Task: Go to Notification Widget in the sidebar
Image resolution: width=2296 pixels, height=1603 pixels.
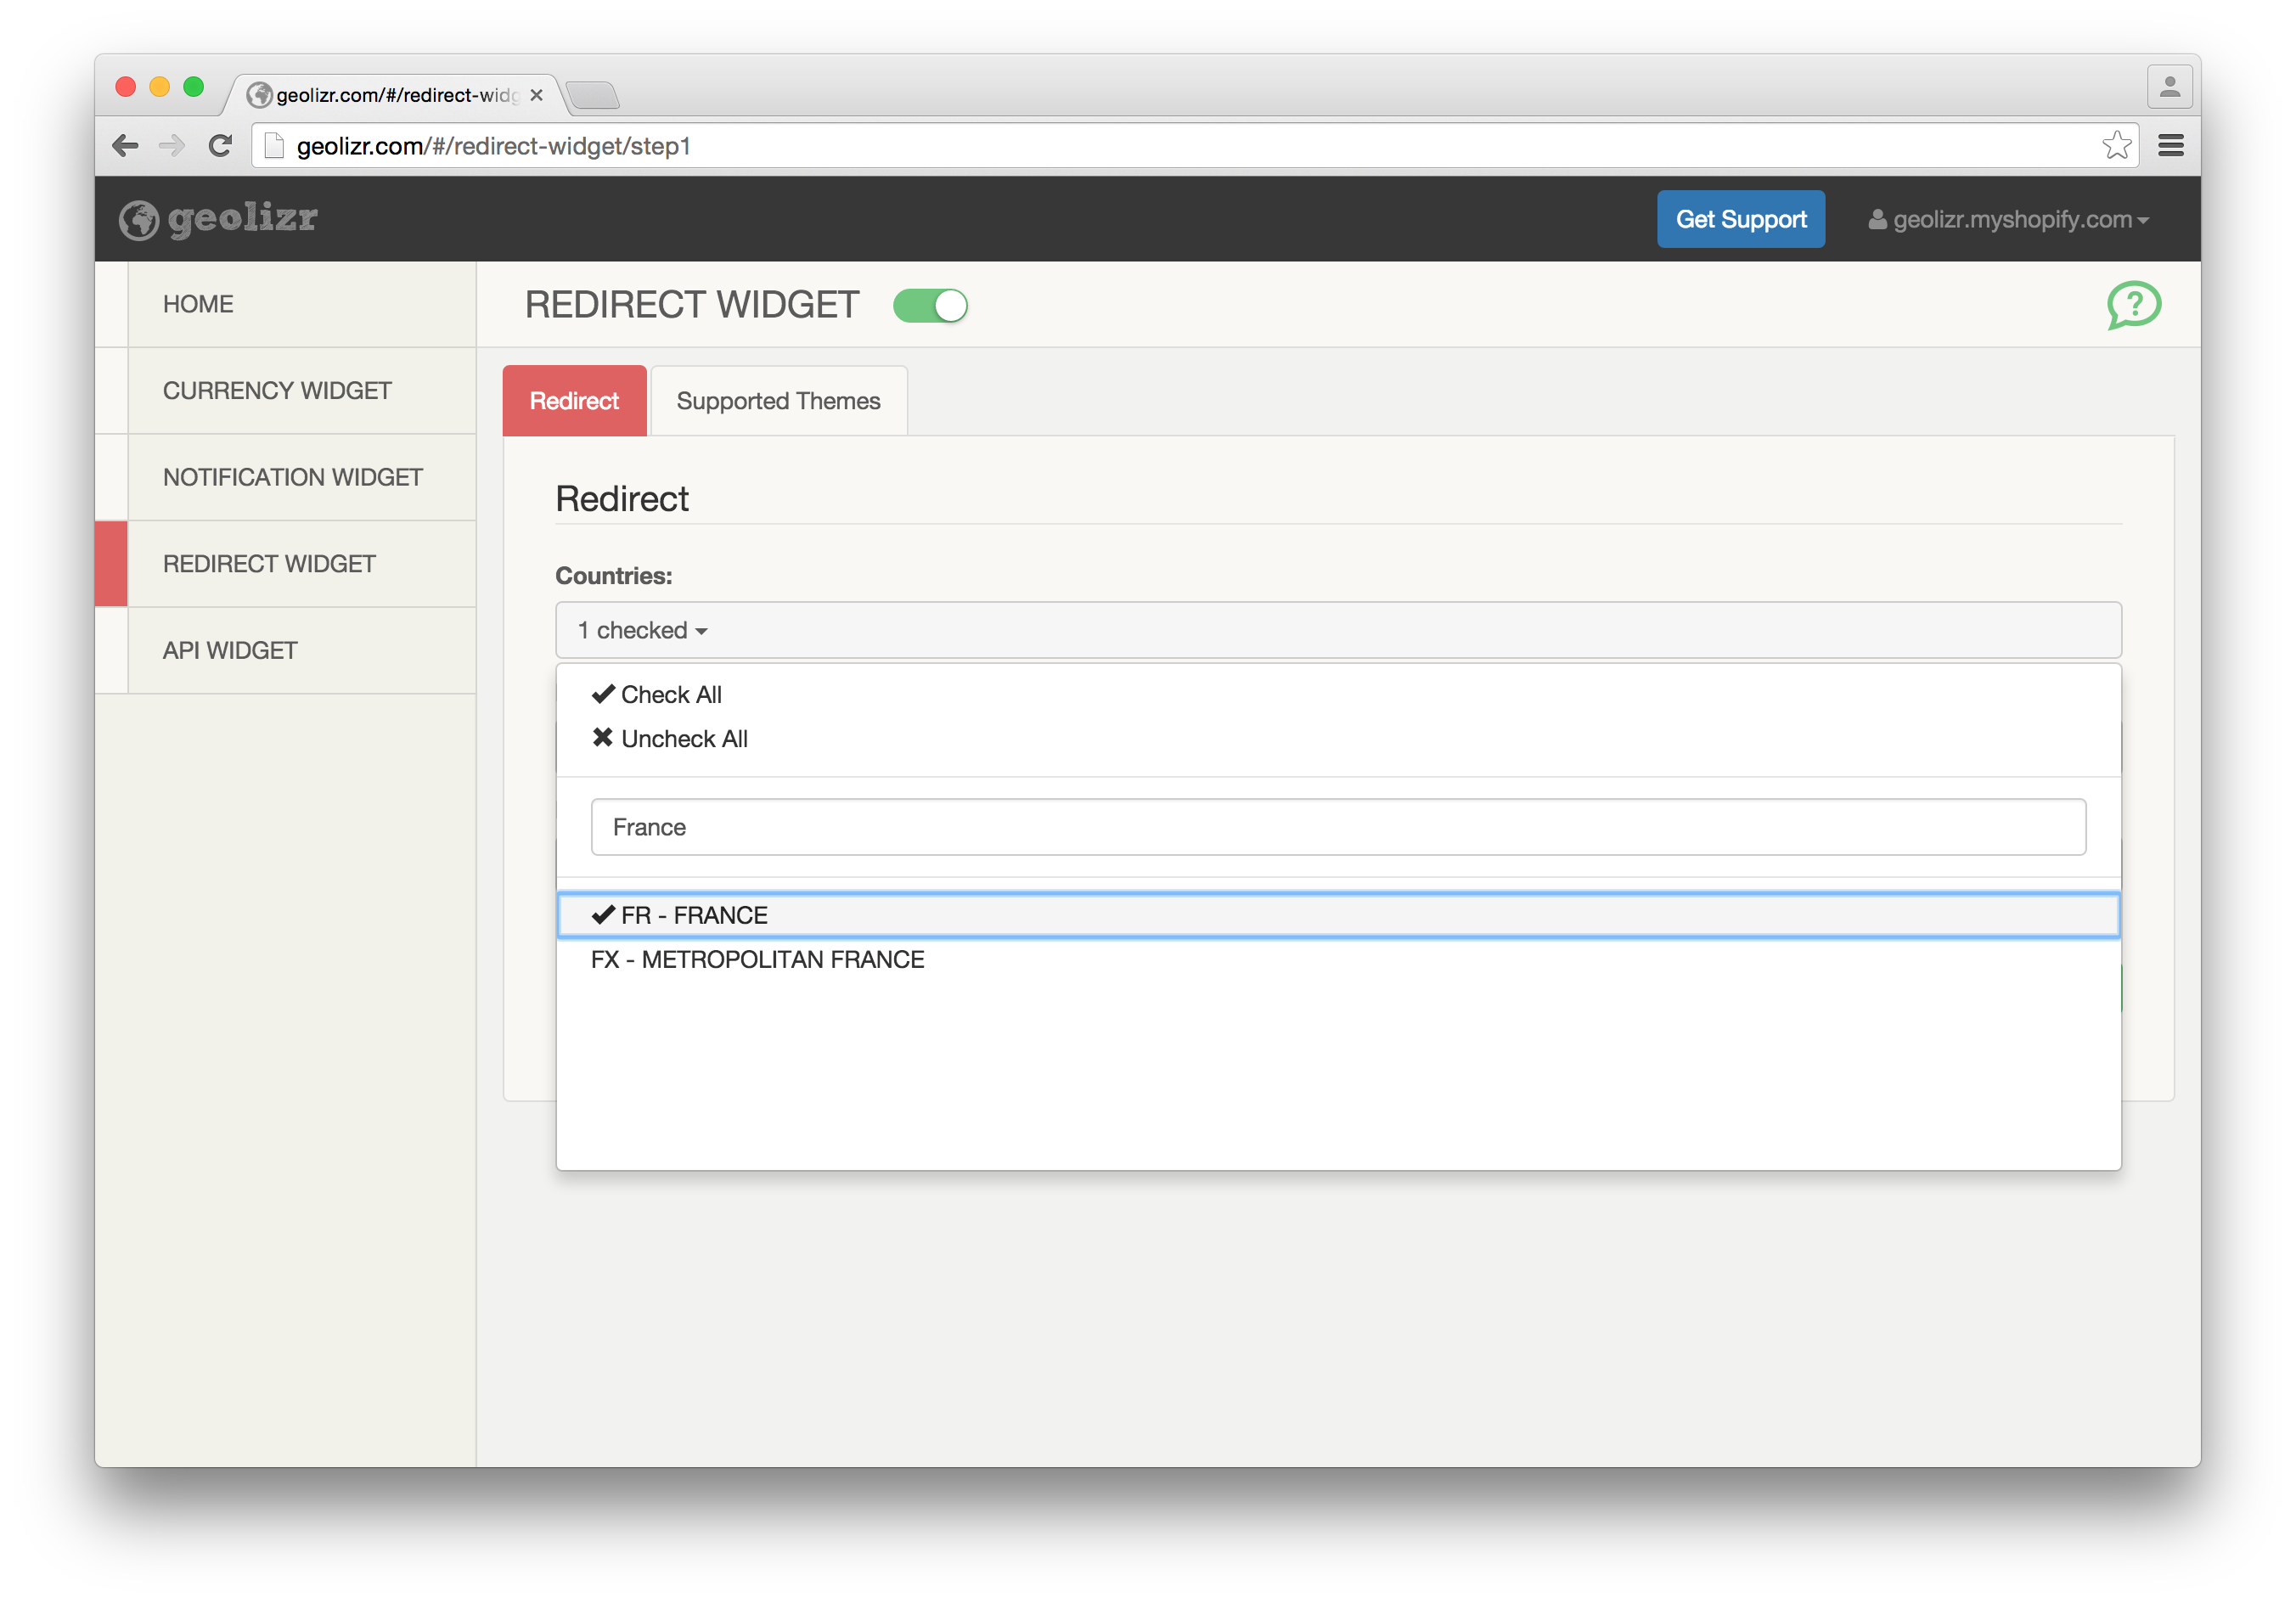Action: point(292,477)
